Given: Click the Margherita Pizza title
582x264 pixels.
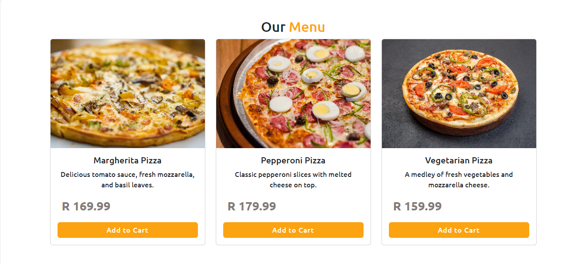Looking at the screenshot, I should point(128,160).
